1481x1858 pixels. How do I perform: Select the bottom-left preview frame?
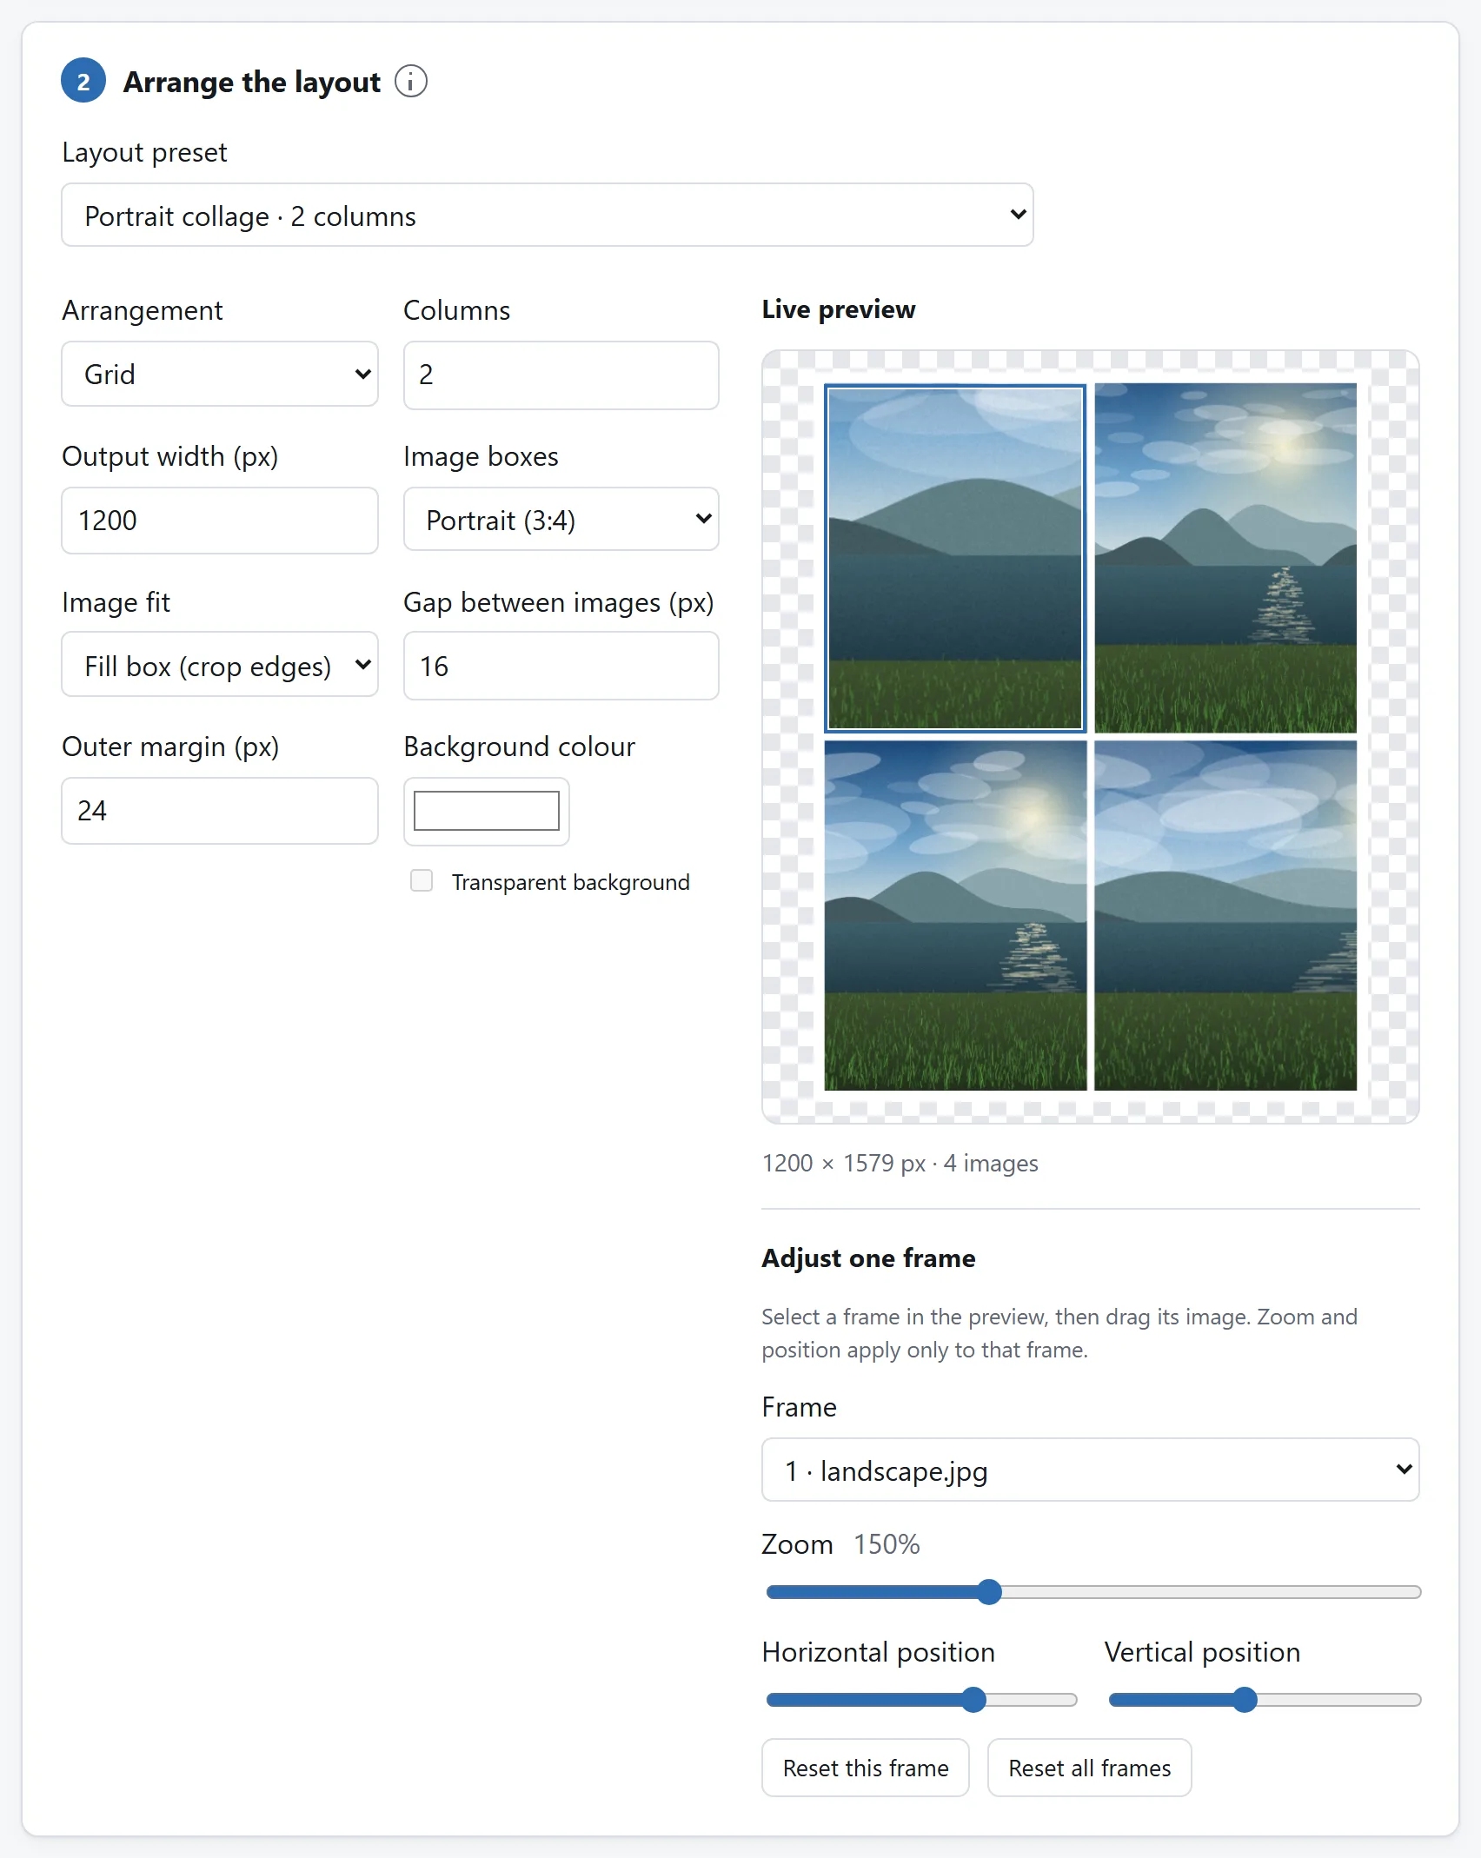[955, 915]
